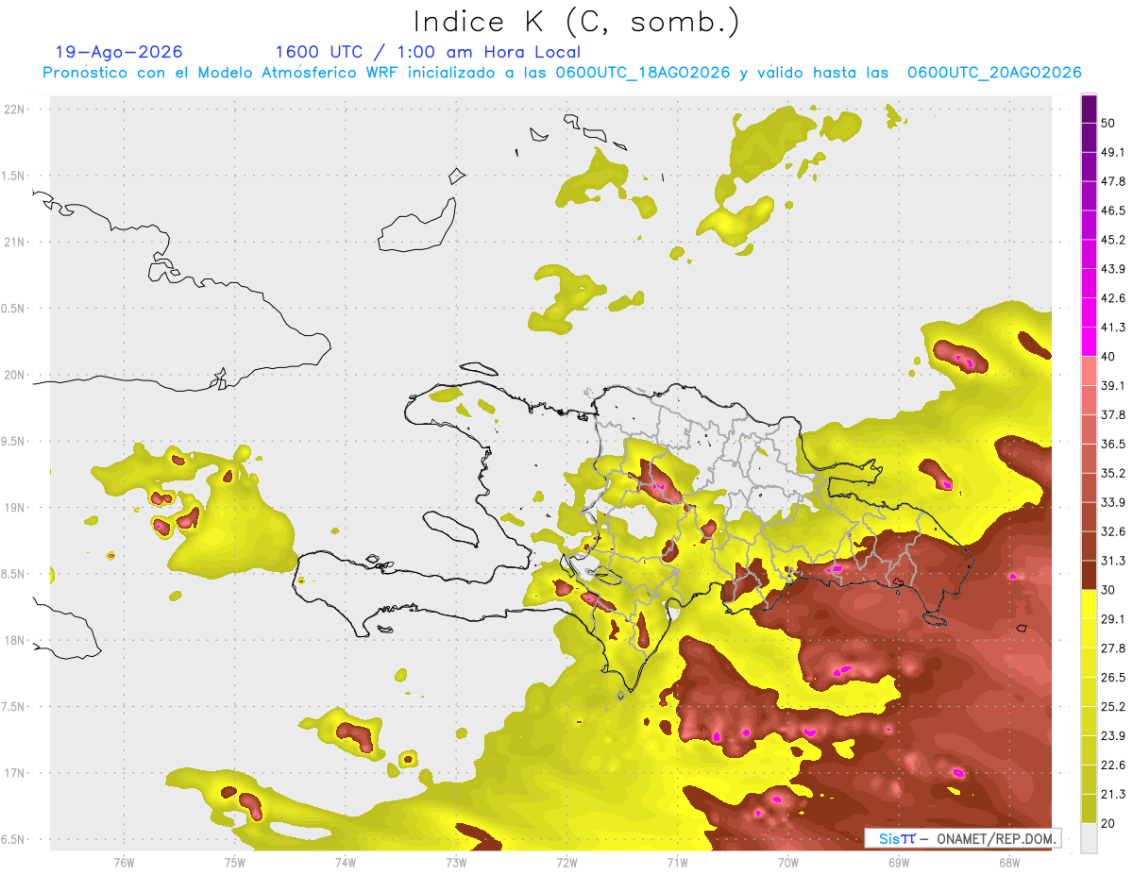Screen dimensions: 1133x875
Task: Click the colorbar value '40'
Action: (x=1109, y=356)
